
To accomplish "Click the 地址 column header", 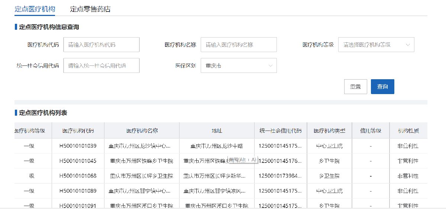I will (x=217, y=131).
